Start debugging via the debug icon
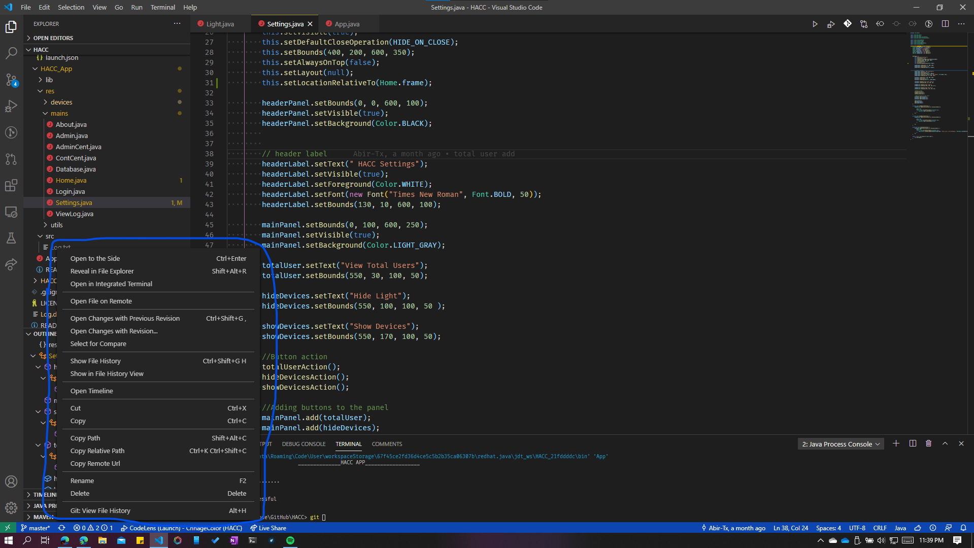This screenshot has height=548, width=974. coord(831,23)
